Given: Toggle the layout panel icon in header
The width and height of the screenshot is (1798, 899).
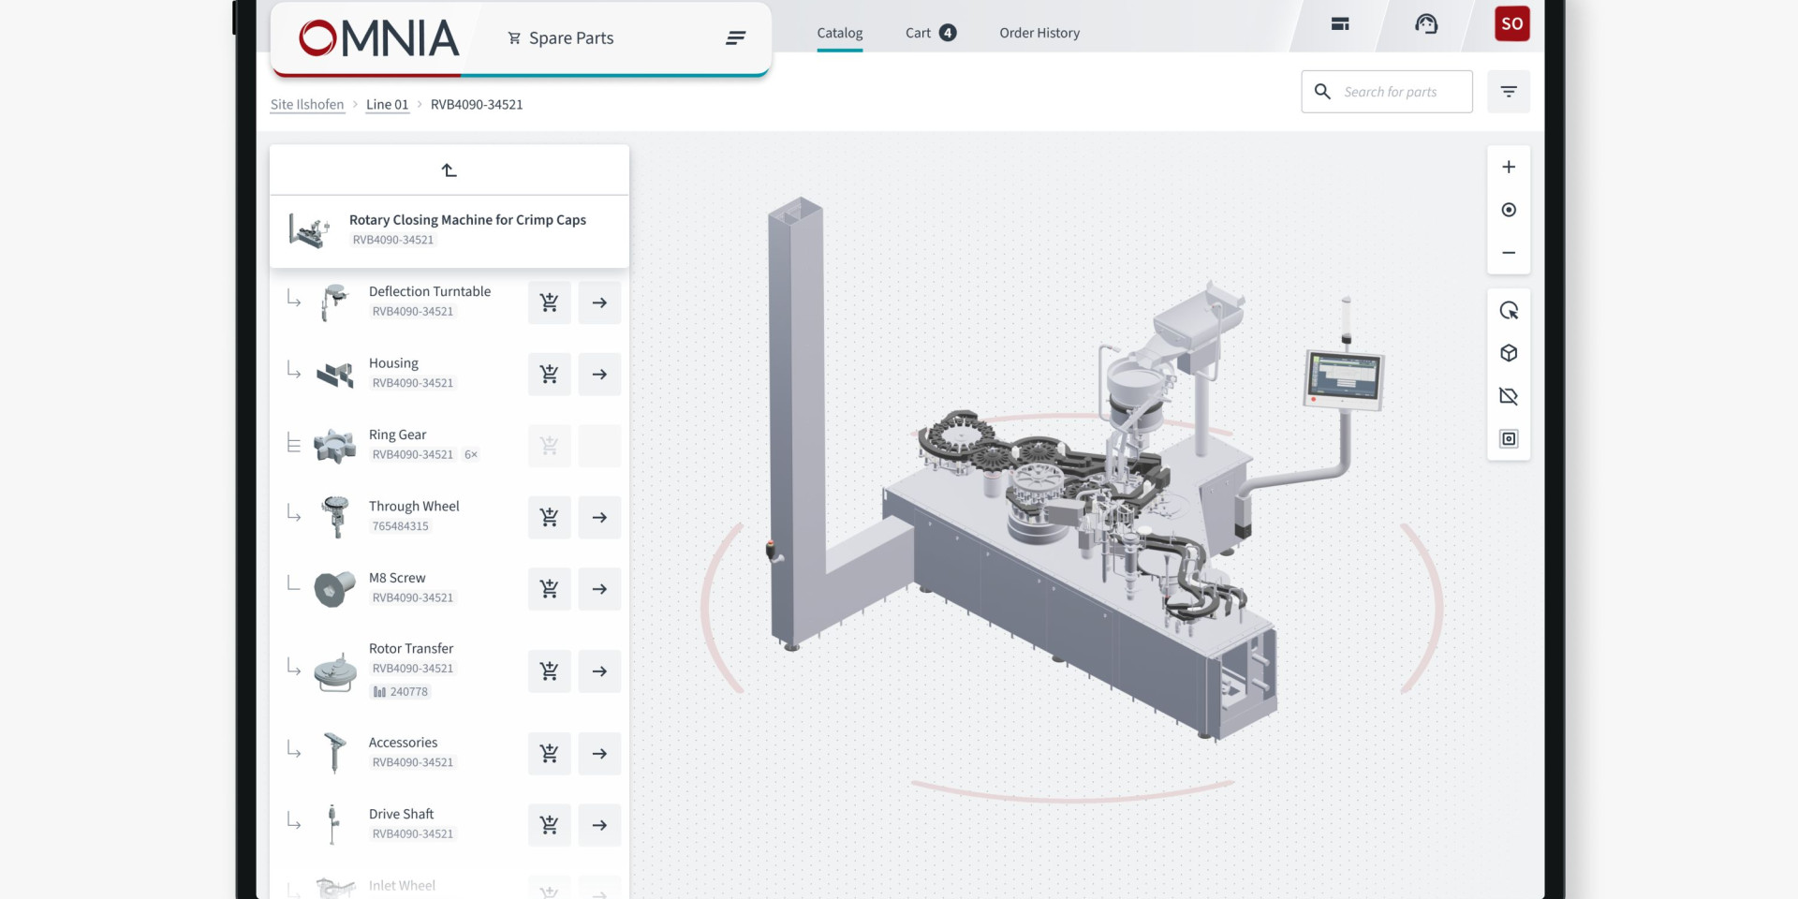Looking at the screenshot, I should click(x=1340, y=24).
